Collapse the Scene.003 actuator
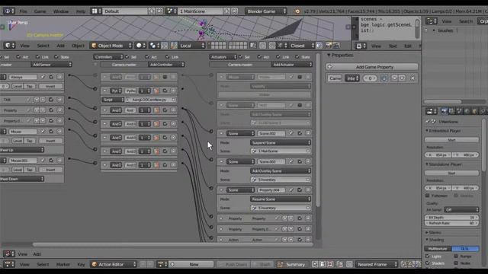This screenshot has height=274, width=488. tap(222, 161)
